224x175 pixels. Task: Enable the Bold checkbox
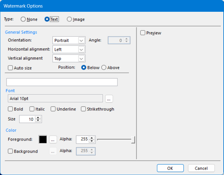10,109
